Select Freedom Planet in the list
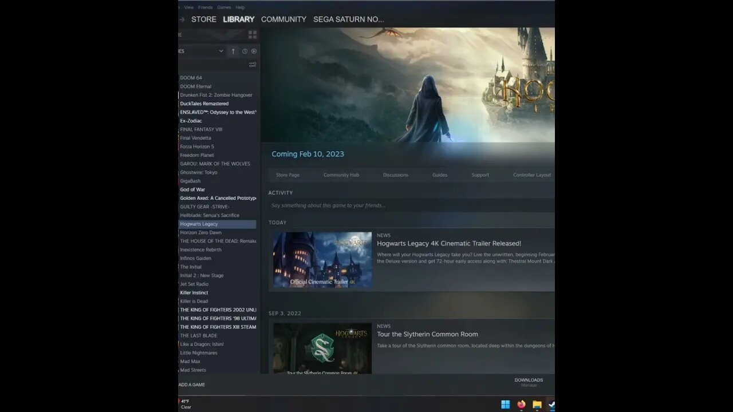The width and height of the screenshot is (733, 412). 197,155
